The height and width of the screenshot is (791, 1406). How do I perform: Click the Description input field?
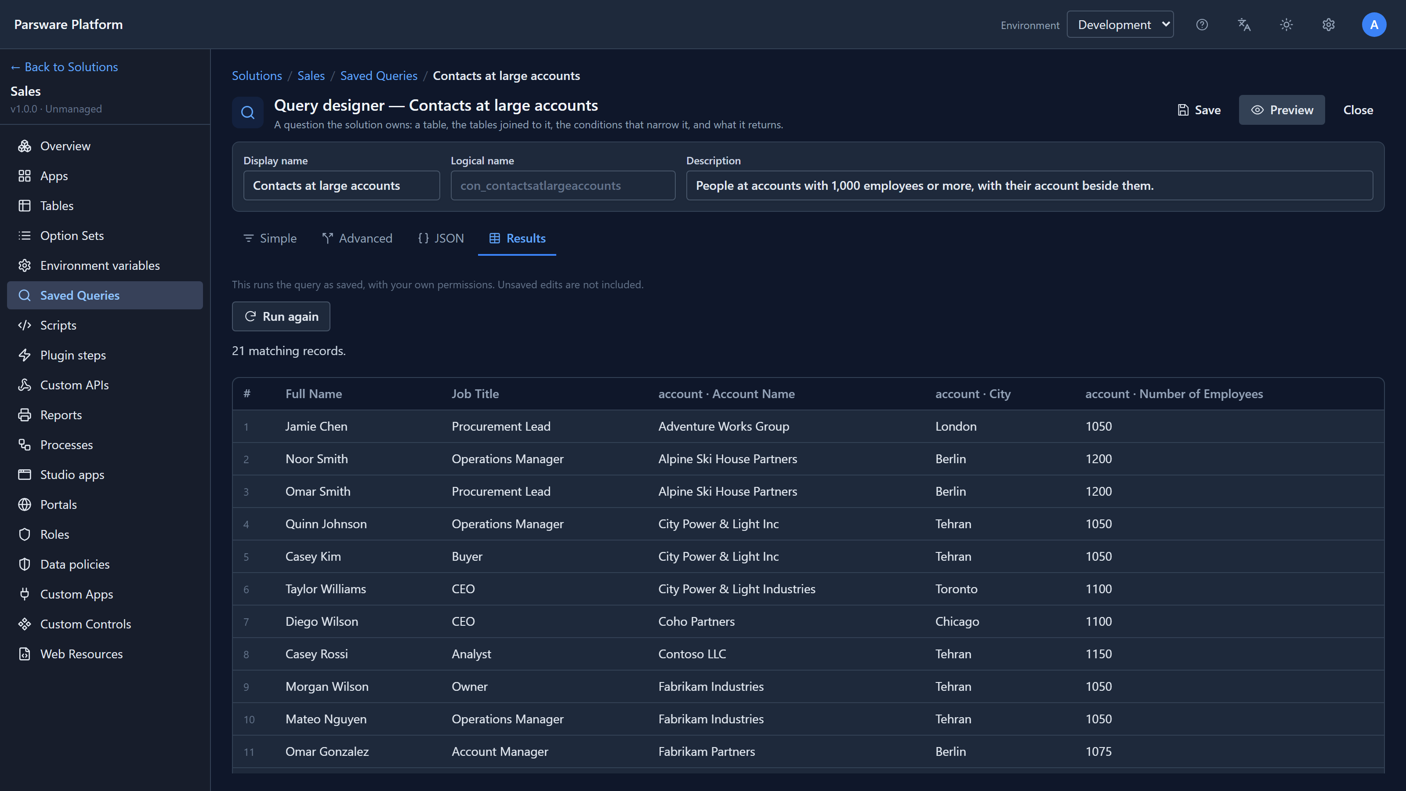pos(1029,185)
